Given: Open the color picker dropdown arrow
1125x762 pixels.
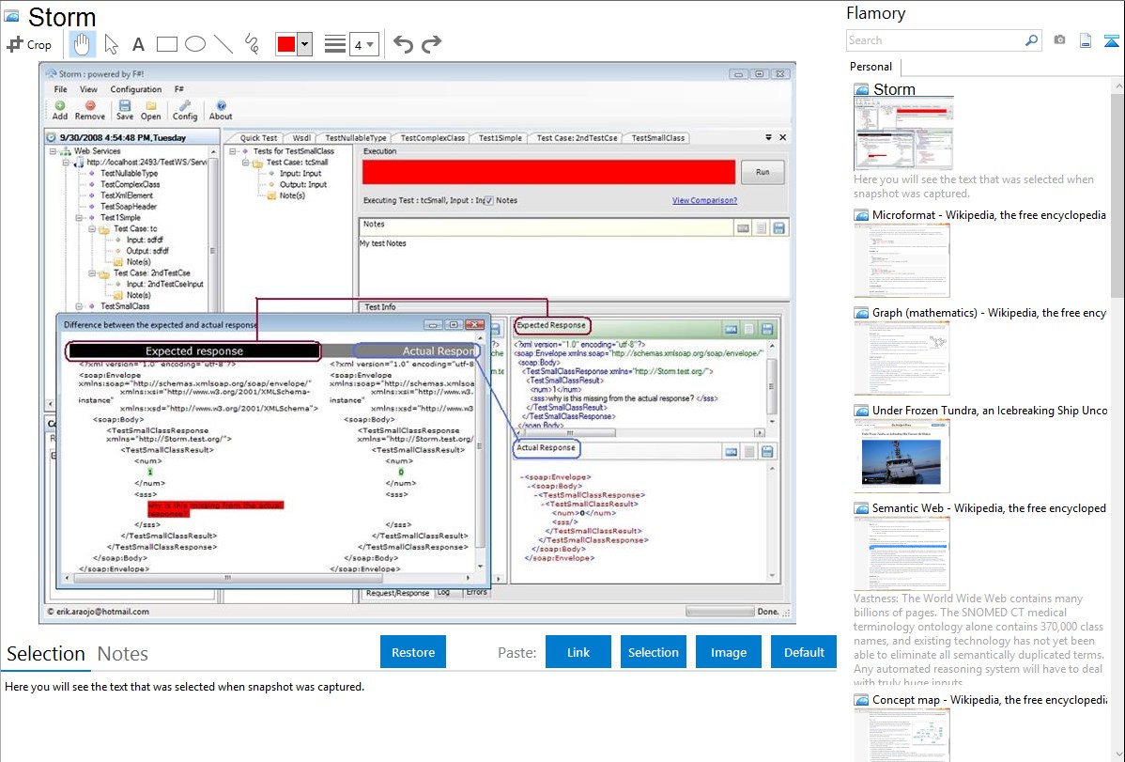Looking at the screenshot, I should pyautogui.click(x=304, y=44).
